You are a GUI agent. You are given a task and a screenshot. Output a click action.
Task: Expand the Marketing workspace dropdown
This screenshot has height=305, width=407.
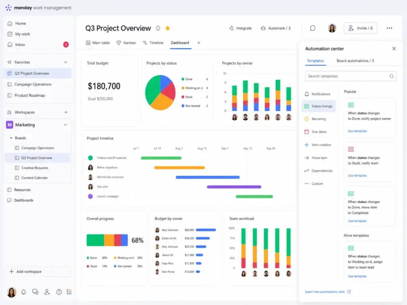pyautogui.click(x=66, y=125)
